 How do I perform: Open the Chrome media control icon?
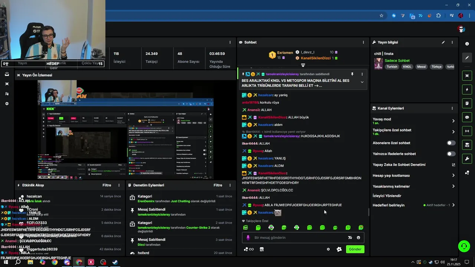tap(452, 16)
